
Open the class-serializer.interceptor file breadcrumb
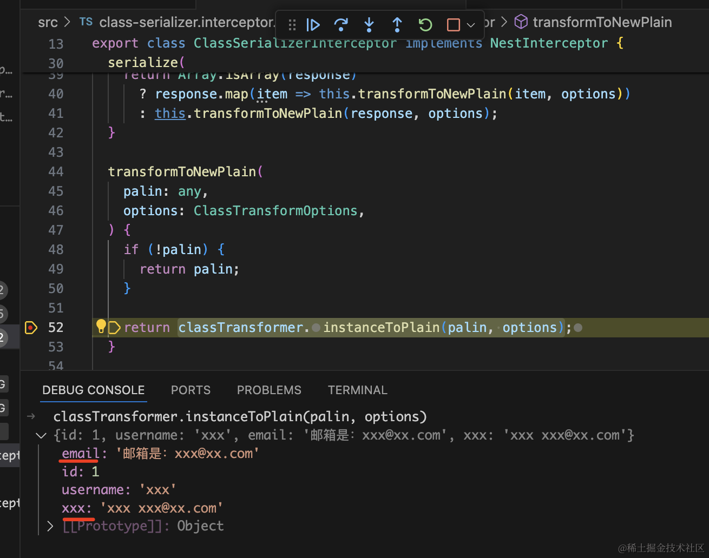tap(187, 22)
